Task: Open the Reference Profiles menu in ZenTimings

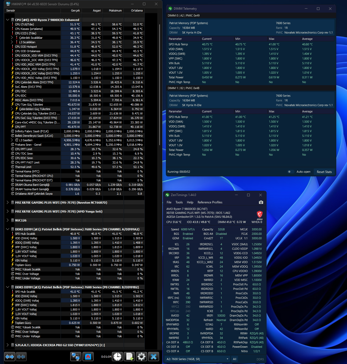Action: (x=210, y=202)
